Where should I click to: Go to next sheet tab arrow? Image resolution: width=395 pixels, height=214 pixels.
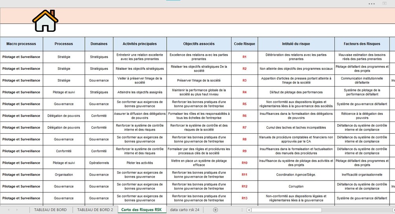tap(17, 210)
